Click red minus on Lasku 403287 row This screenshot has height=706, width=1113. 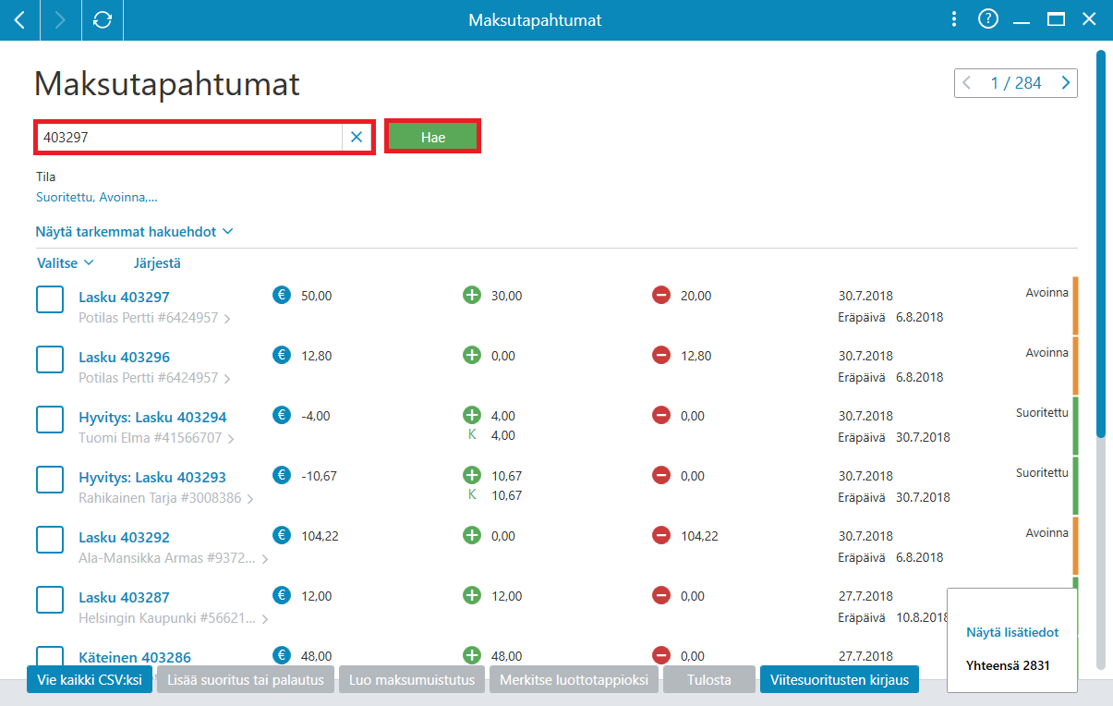661,596
